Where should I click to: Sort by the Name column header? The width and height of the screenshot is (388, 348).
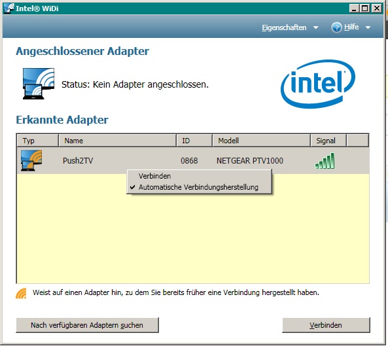[118, 141]
